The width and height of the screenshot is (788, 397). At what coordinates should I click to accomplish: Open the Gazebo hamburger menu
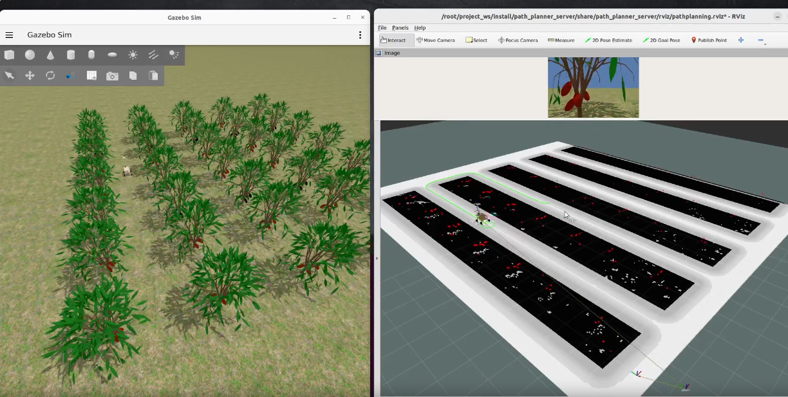pyautogui.click(x=10, y=35)
